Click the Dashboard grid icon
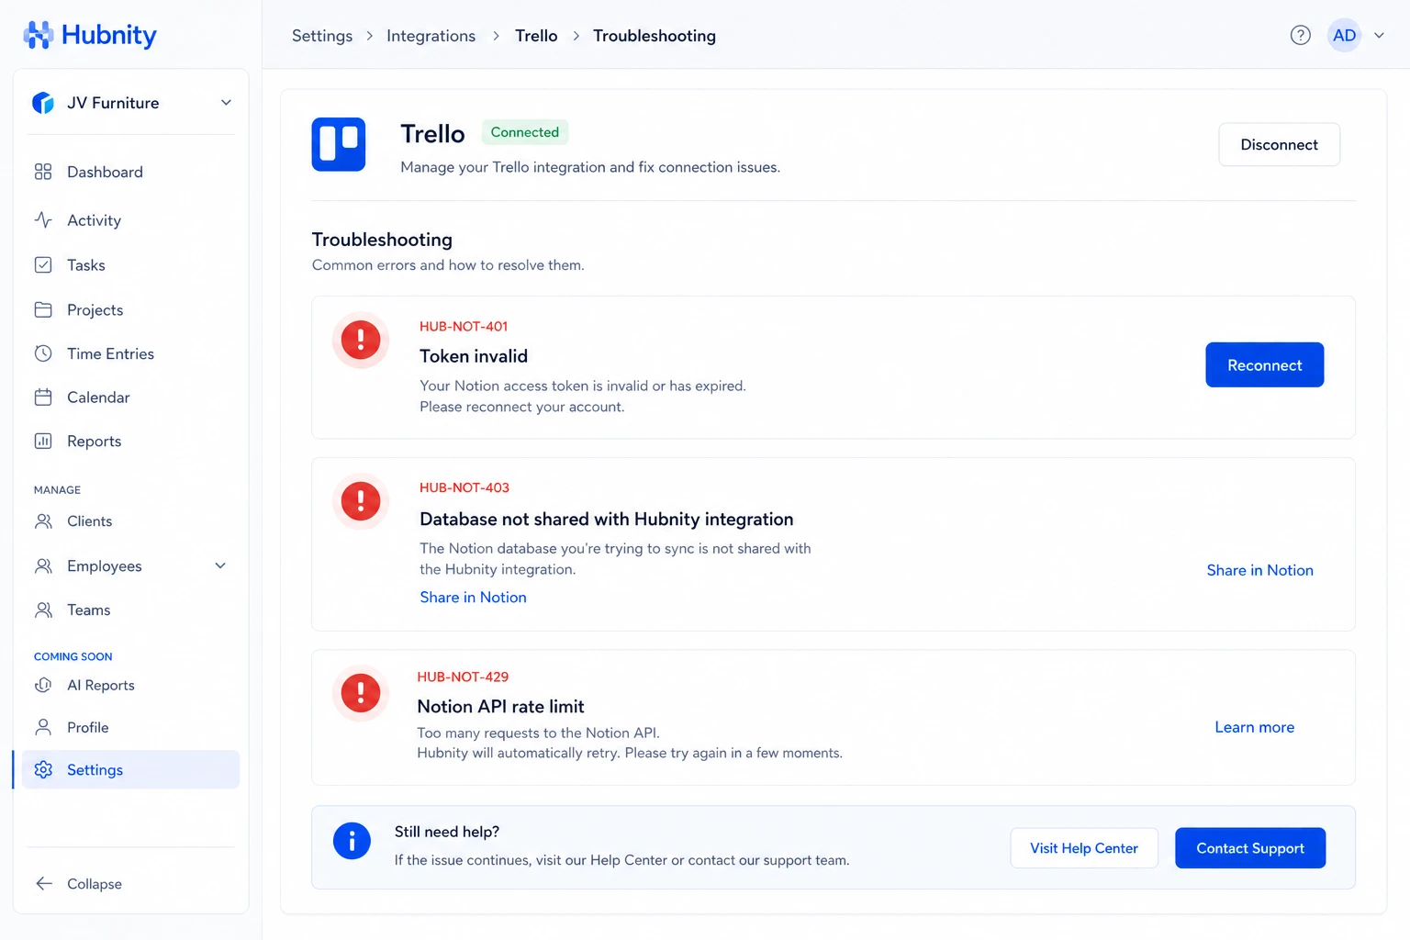Screen dimensions: 1410x940 (x=43, y=172)
